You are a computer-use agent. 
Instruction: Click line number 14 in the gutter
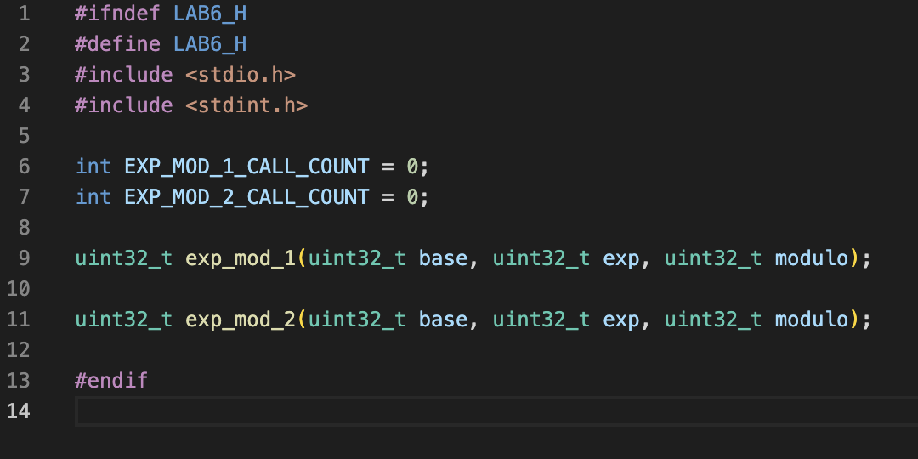click(x=18, y=411)
